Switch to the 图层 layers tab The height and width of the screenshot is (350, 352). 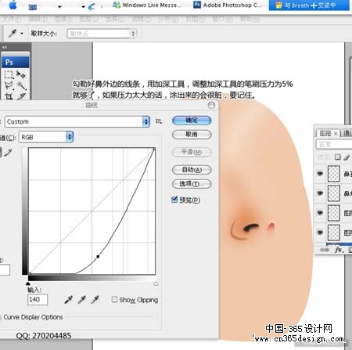coord(325,134)
